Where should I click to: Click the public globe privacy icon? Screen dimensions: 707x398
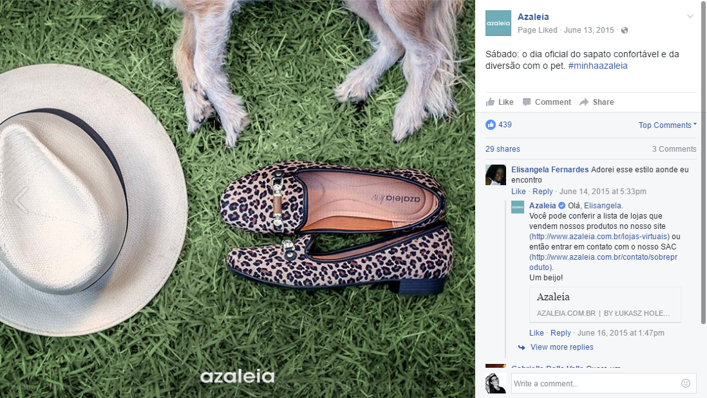625,30
